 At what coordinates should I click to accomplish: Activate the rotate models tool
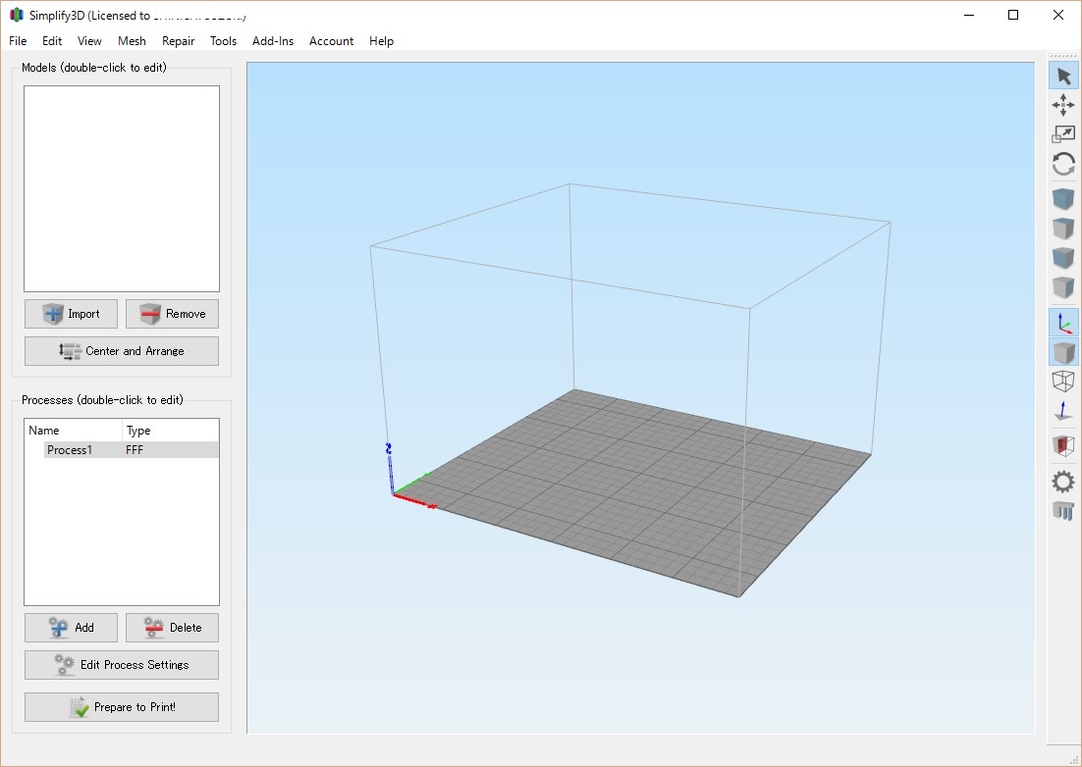coord(1063,164)
